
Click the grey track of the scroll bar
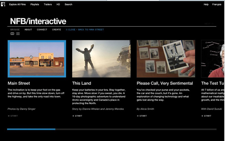[136, 129]
